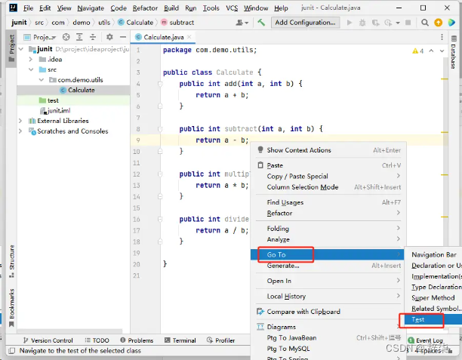This screenshot has height=360, width=462.
Task: Click Run with Coverage icon
Action: tap(375, 23)
